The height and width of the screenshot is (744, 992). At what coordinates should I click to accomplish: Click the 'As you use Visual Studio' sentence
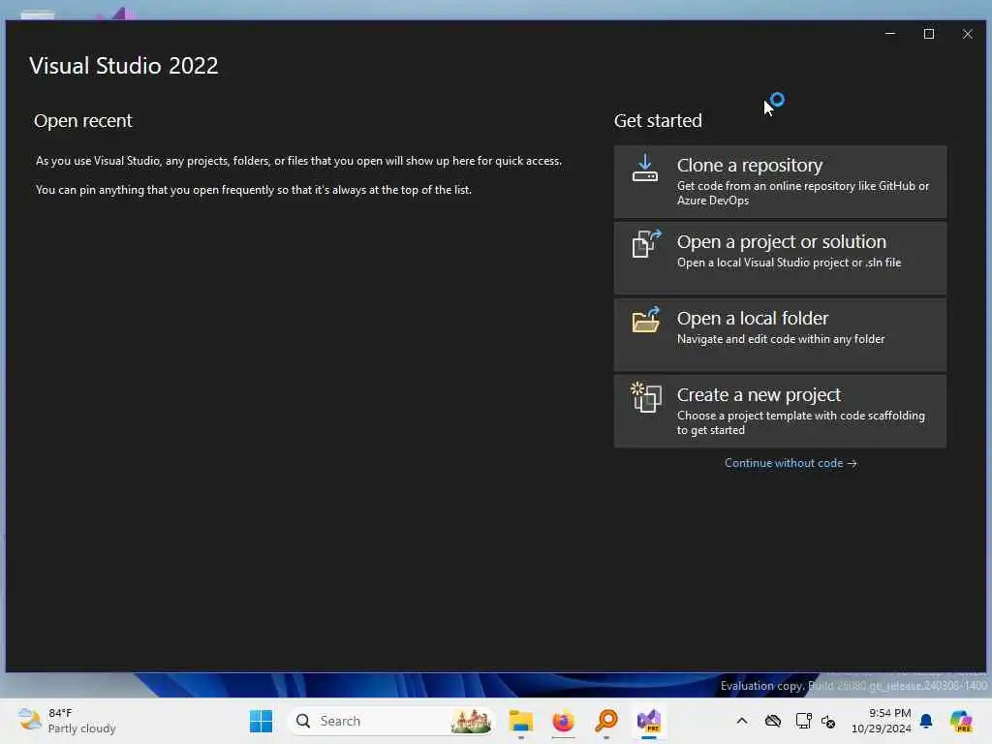click(298, 161)
